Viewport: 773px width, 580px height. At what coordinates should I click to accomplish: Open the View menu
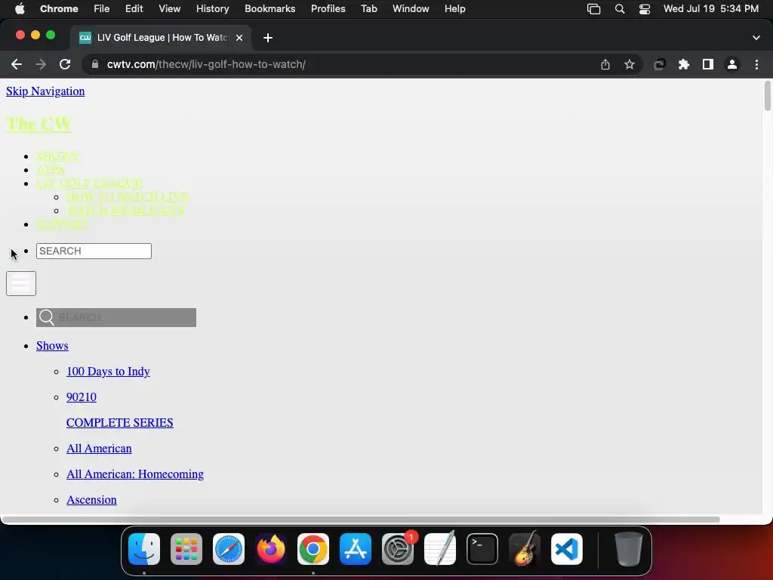click(170, 8)
